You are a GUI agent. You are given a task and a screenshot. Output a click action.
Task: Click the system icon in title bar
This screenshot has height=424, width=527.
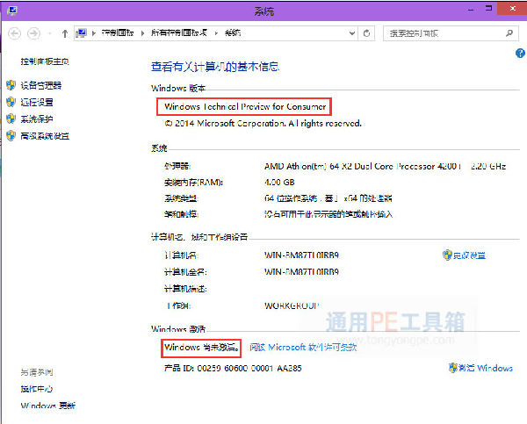click(x=12, y=11)
